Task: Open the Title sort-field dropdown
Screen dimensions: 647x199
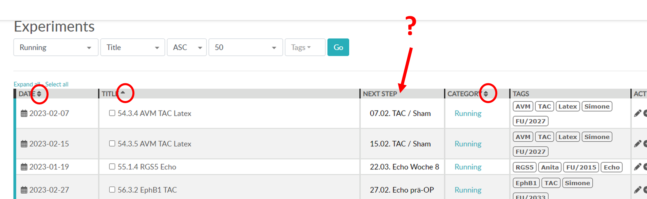Action: (x=133, y=47)
